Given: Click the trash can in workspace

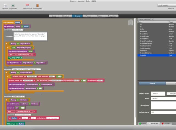Looking at the screenshot, I should [131, 23].
